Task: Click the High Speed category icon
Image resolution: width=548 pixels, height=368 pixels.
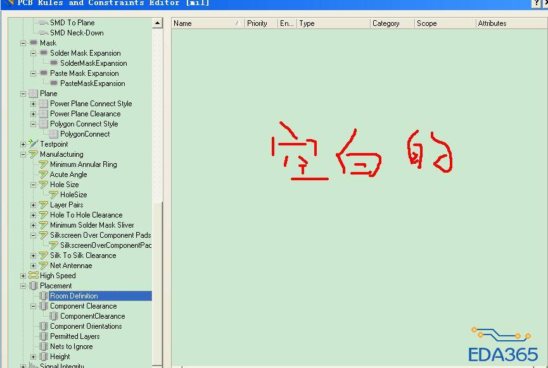Action: click(x=33, y=276)
